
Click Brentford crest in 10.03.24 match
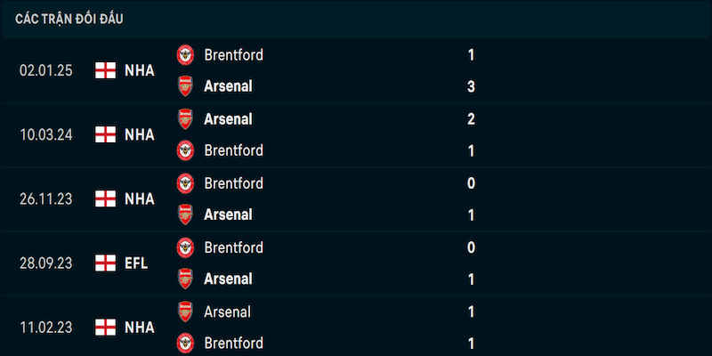point(185,150)
